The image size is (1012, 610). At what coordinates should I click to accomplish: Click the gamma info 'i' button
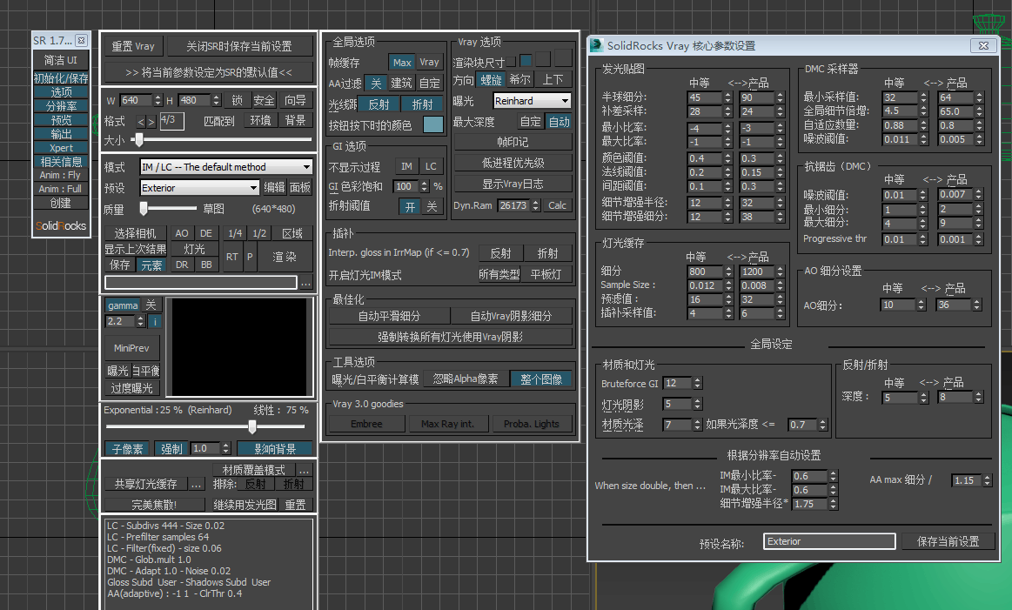pos(153,322)
